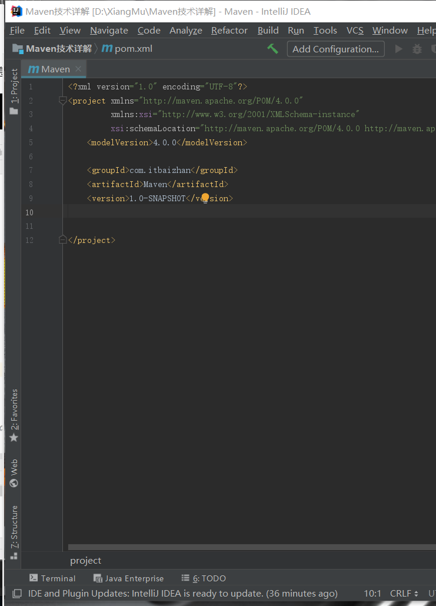The height and width of the screenshot is (606, 436).
Task: Open the 2: Favorites tool window
Action: (14, 415)
